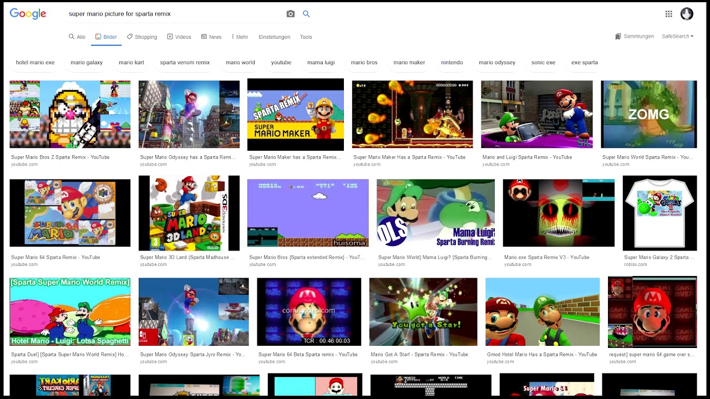
Task: Open Super Mario 3D Land thumbnail
Action: 189,213
